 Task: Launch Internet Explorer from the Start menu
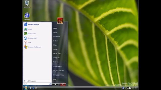point(37,24)
